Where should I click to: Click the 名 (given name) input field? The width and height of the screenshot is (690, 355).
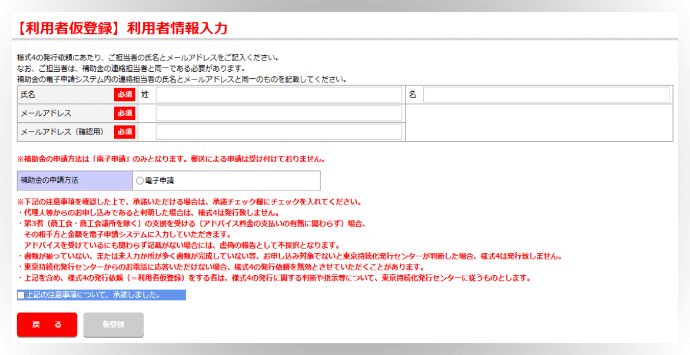coord(546,95)
